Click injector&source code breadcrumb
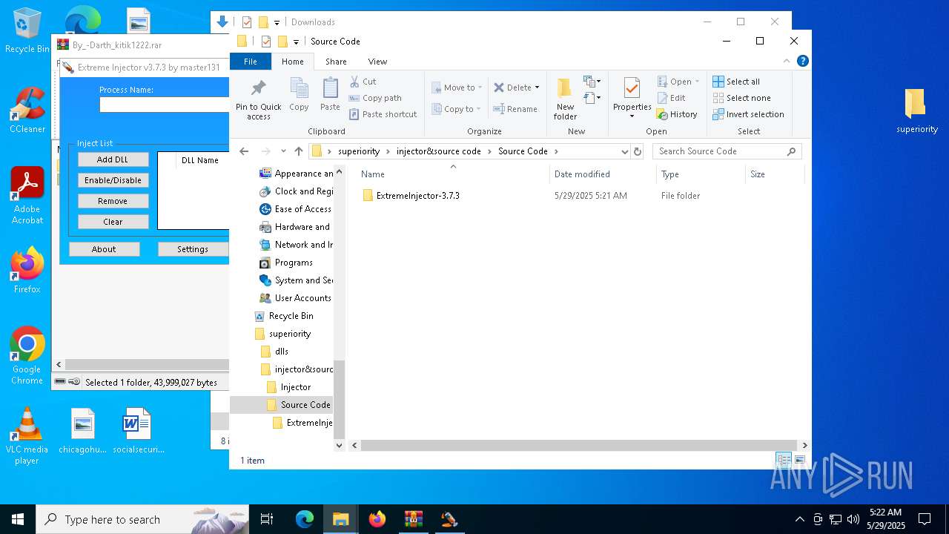Viewport: 949px width, 534px height. [x=439, y=151]
